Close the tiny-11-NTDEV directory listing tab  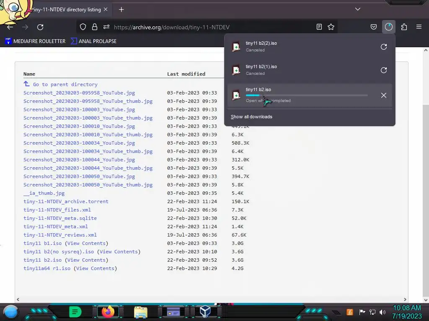click(106, 9)
